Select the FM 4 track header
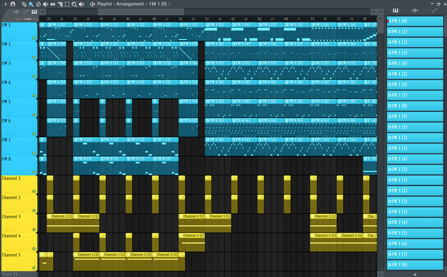The height and width of the screenshot is (277, 447). [x=19, y=89]
